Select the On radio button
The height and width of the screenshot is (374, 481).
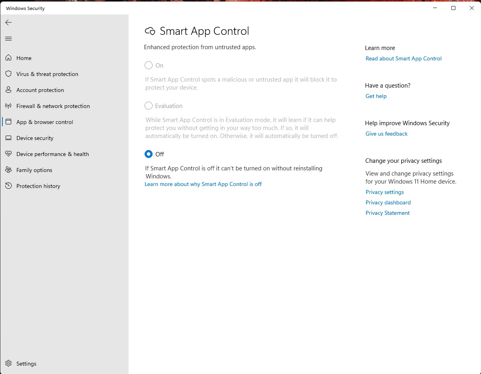149,65
